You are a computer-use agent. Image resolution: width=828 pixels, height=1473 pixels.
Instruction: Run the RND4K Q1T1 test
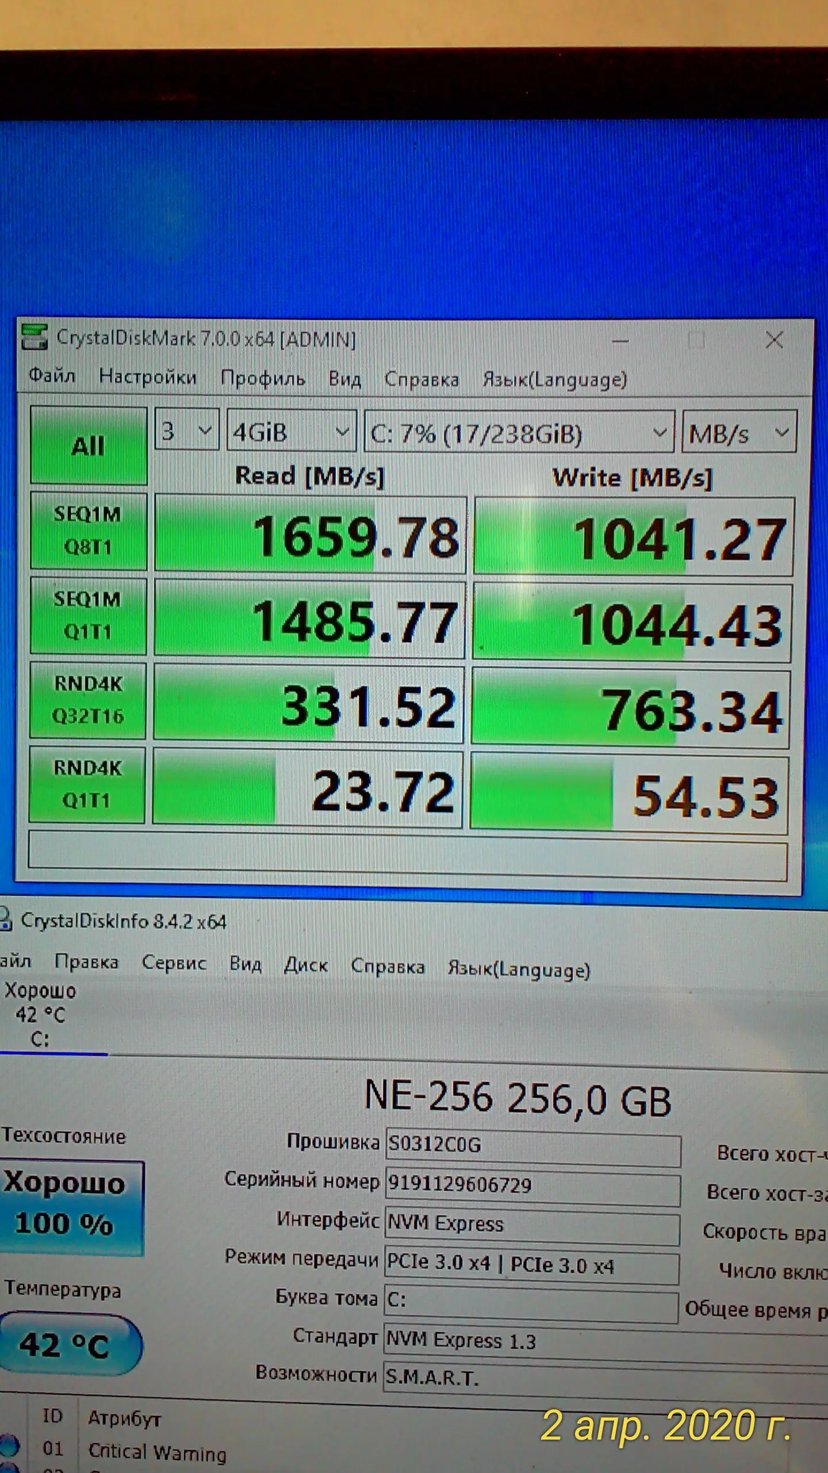[87, 784]
